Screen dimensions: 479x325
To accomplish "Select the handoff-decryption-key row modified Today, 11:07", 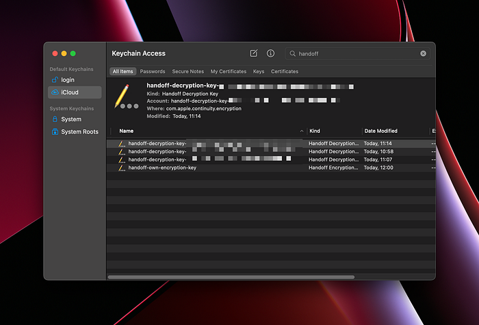I will 271,159.
